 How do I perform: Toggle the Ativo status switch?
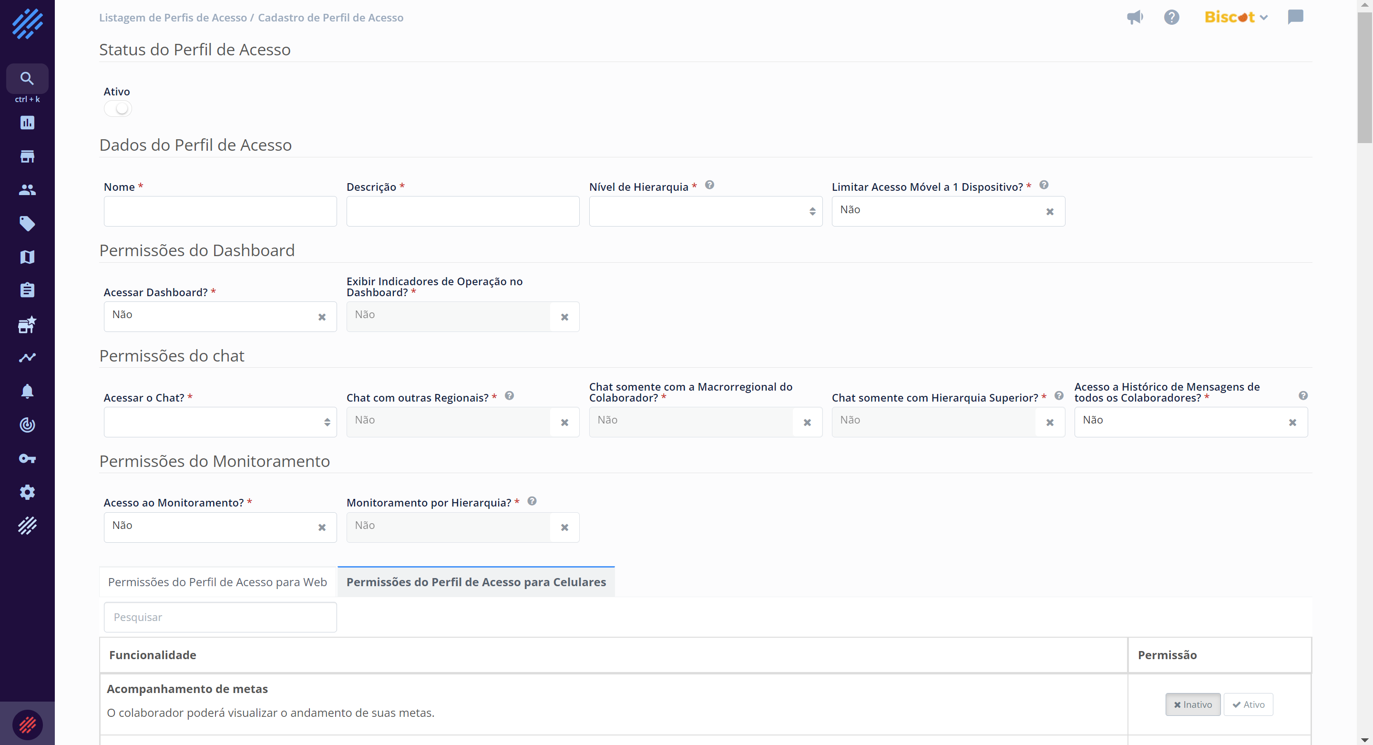pos(118,109)
